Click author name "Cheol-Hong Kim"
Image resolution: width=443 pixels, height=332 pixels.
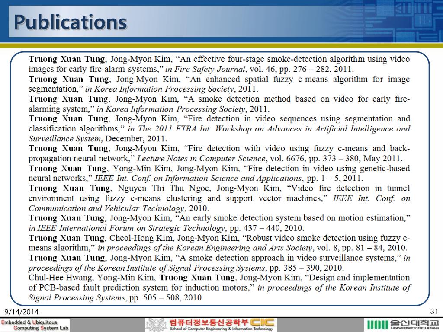(x=141, y=238)
